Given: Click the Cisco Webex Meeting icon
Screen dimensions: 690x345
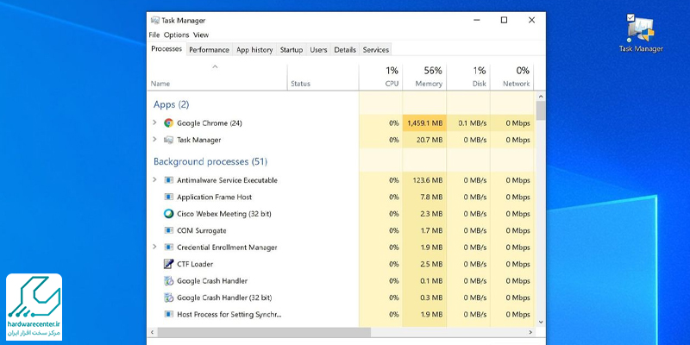Looking at the screenshot, I should [x=168, y=214].
